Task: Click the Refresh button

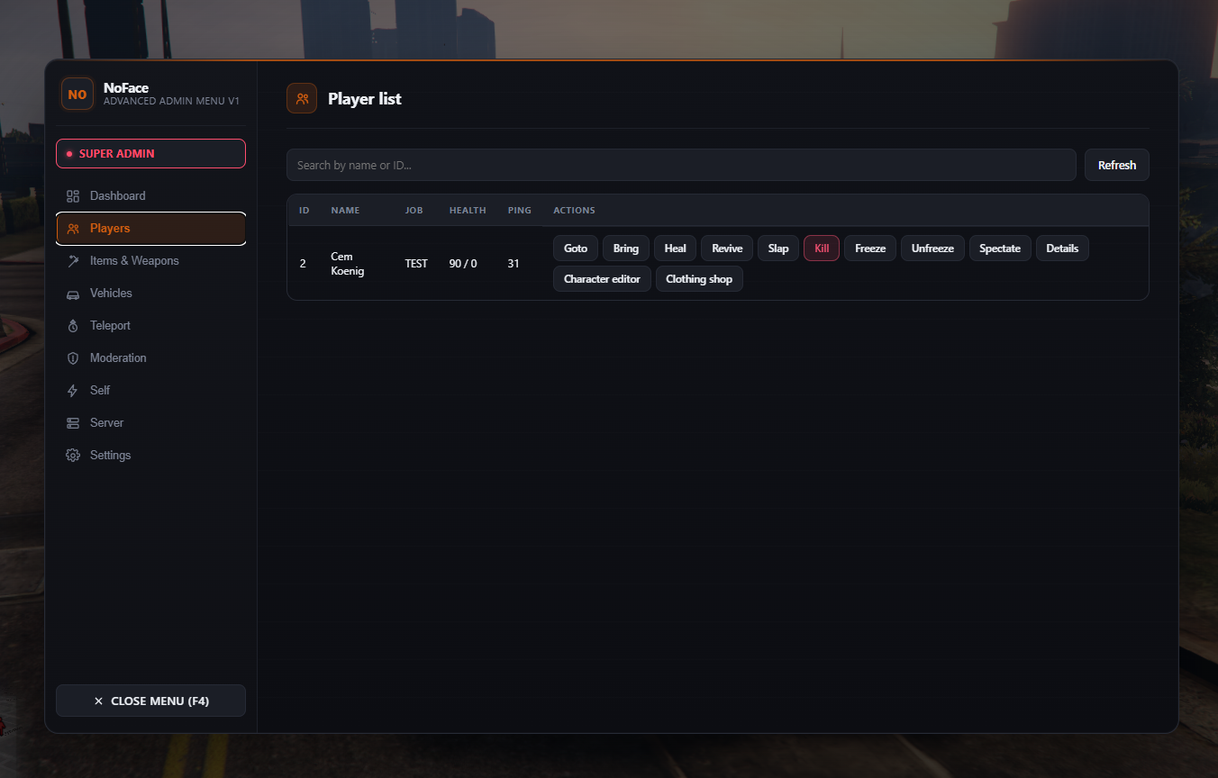Action: (1117, 165)
